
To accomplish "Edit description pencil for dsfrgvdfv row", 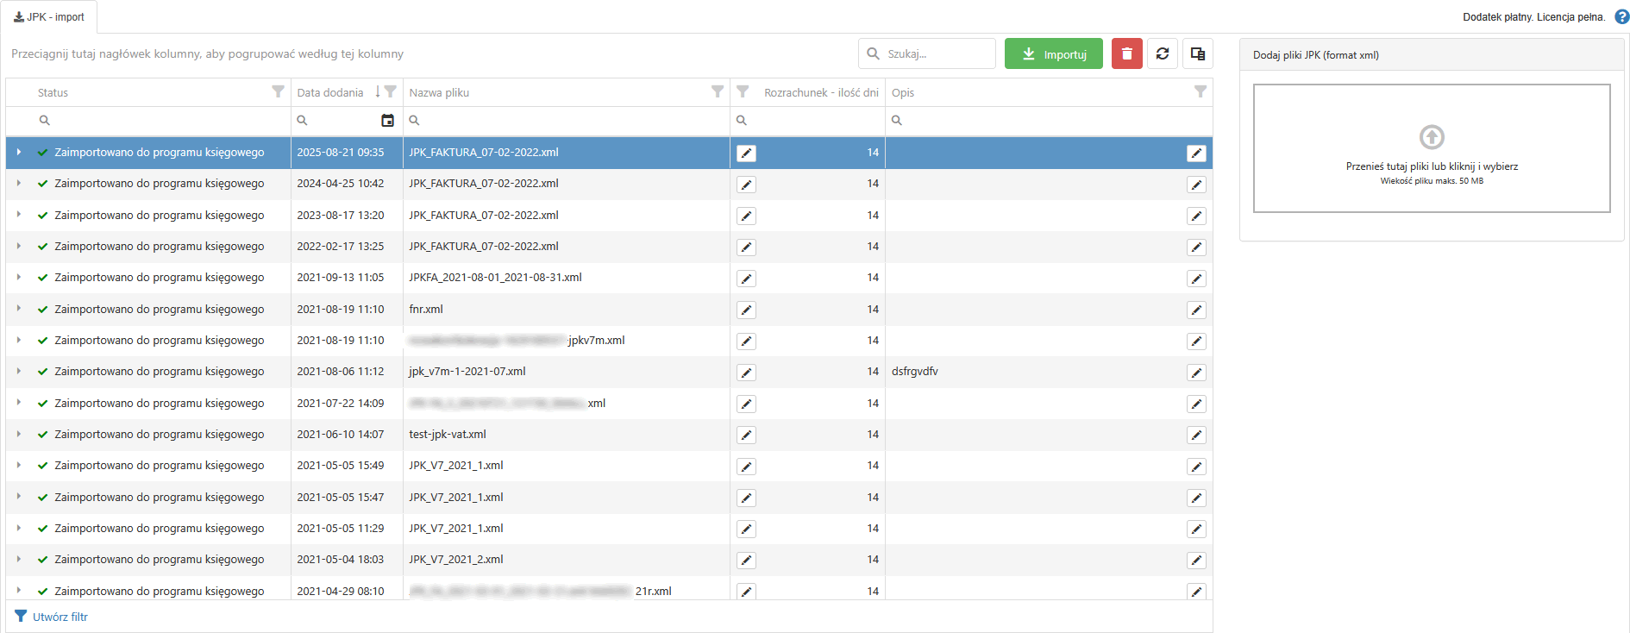I will pyautogui.click(x=1196, y=373).
